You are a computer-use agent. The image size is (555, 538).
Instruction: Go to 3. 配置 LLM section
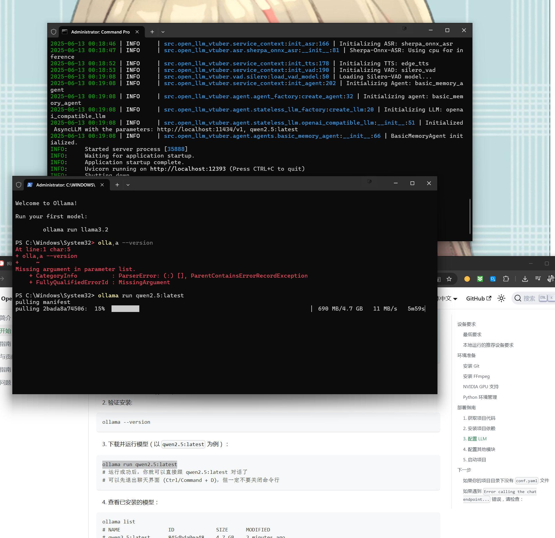click(475, 439)
